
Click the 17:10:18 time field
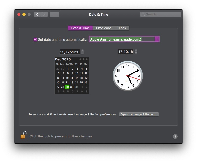click(126, 52)
